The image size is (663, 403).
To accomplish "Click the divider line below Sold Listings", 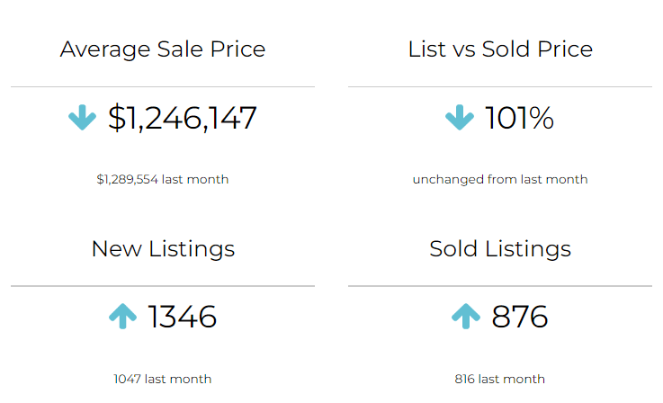I will [x=500, y=286].
